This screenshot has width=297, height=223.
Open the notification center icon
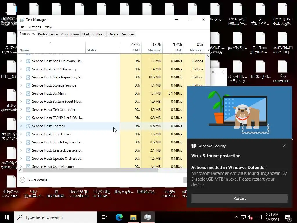coord(288,217)
